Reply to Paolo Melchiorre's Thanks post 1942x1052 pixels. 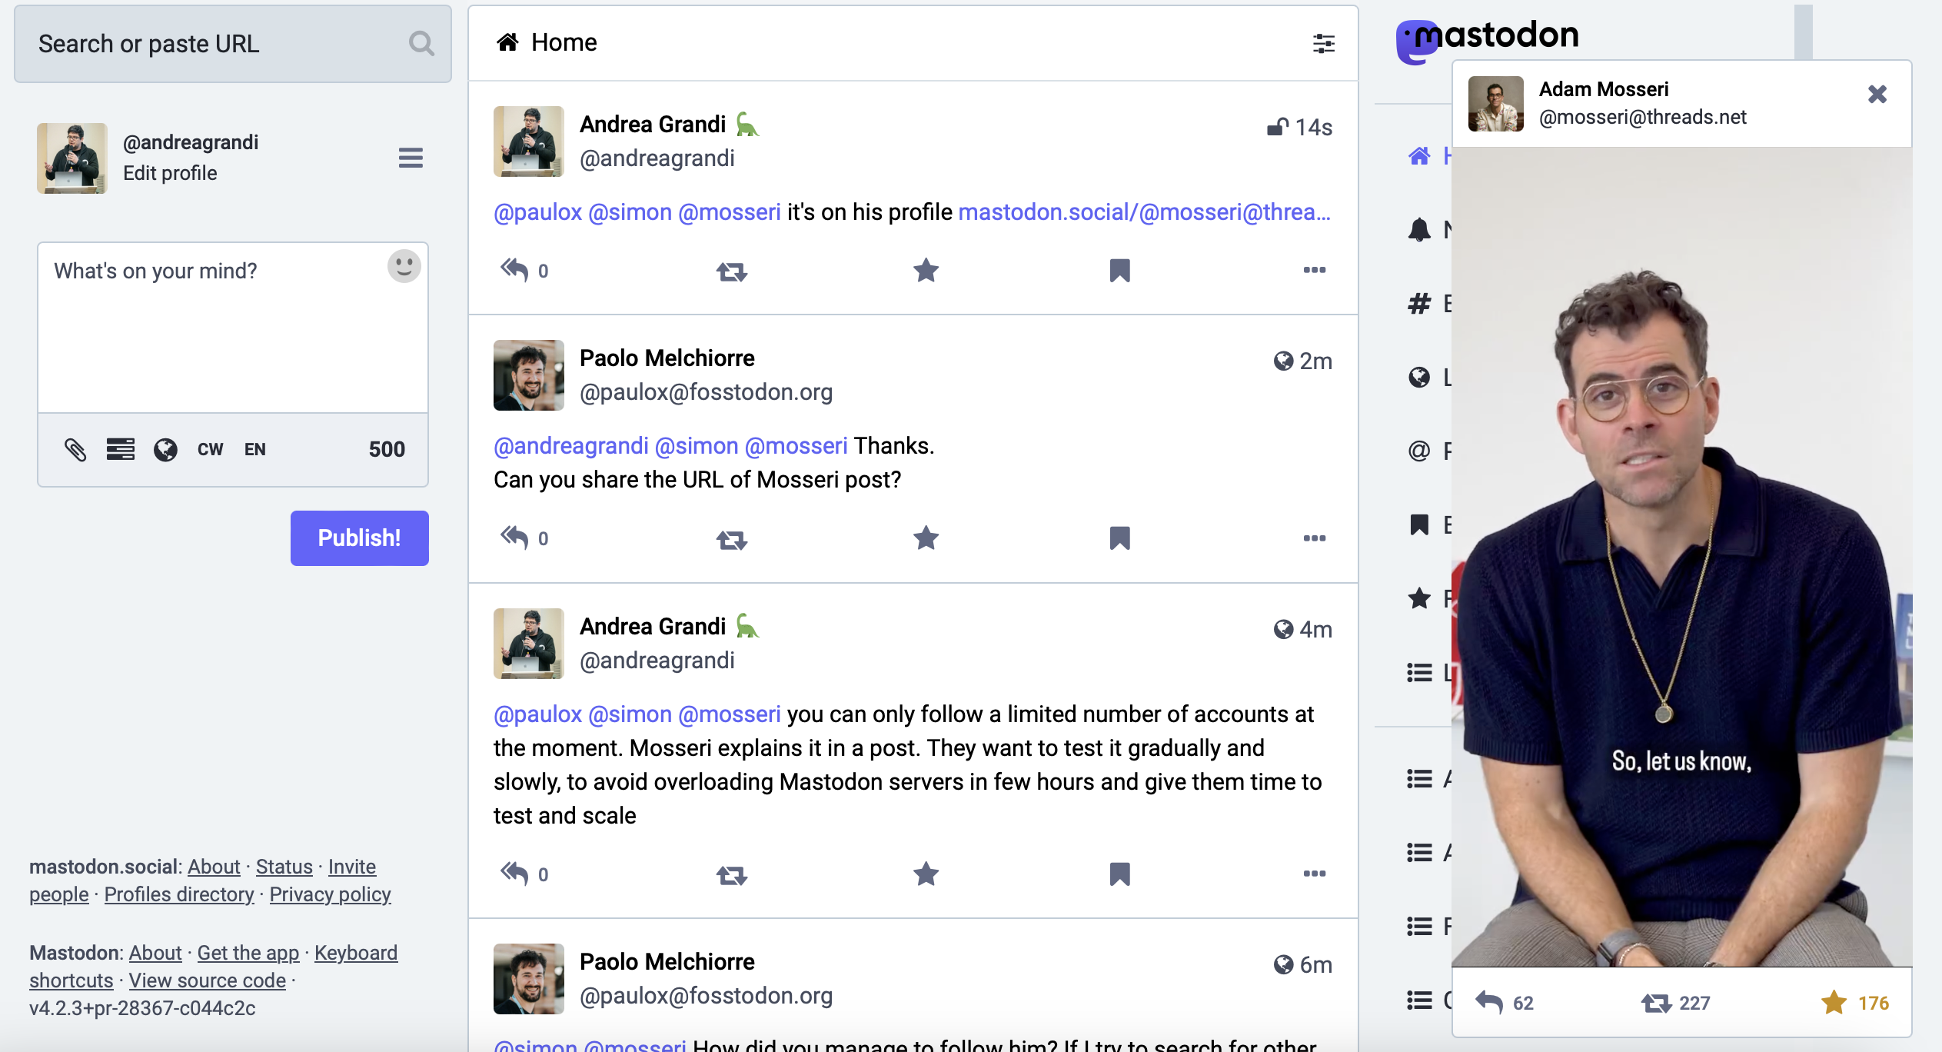514,538
